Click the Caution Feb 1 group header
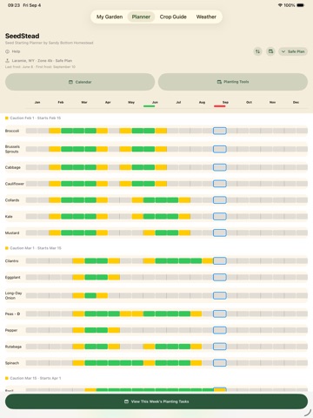The height and width of the screenshot is (418, 313). click(33, 118)
